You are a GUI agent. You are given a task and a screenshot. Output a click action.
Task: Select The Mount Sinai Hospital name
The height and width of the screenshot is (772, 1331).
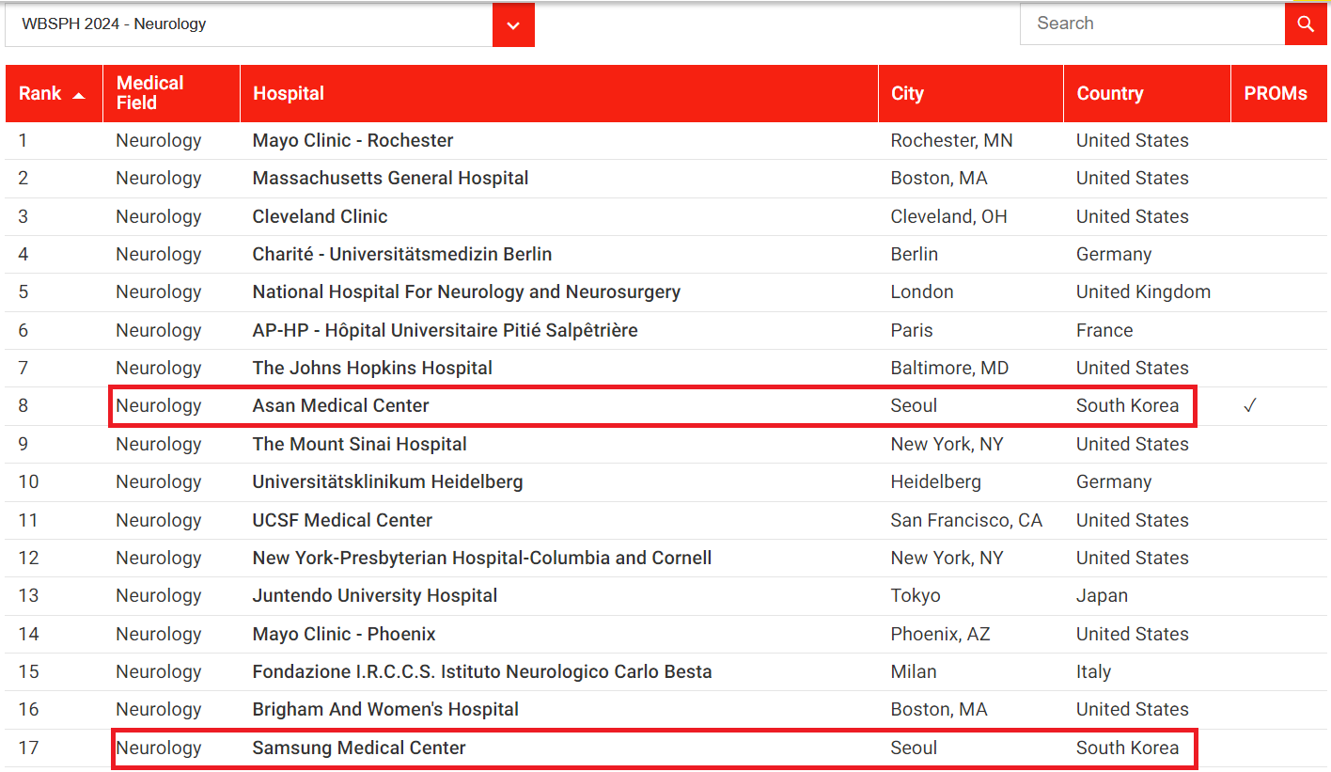[x=359, y=444]
